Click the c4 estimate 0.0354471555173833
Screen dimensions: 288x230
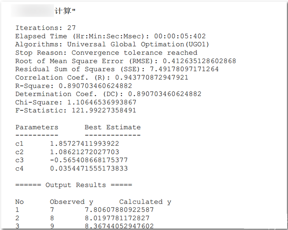pos(89,168)
